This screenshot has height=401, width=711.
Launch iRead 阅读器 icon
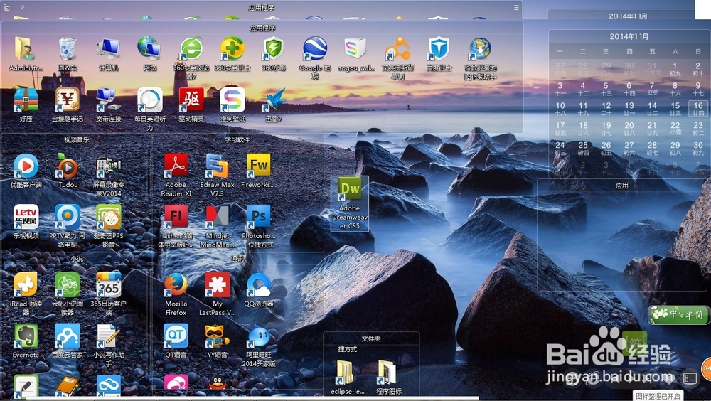tap(26, 285)
